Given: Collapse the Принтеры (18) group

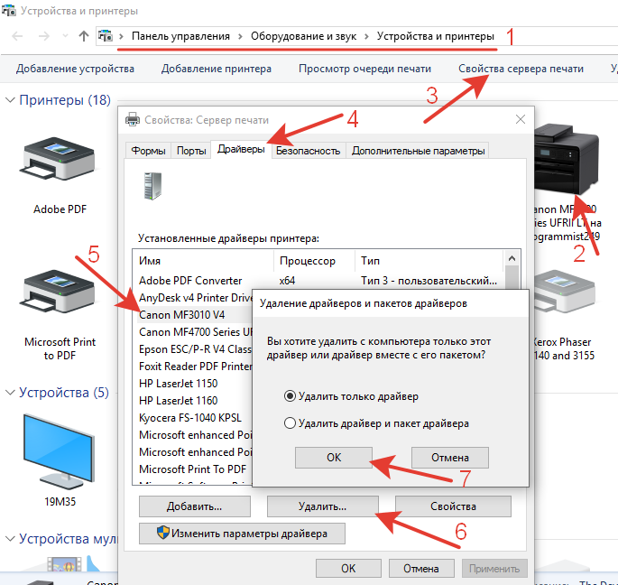Looking at the screenshot, I should [10, 100].
